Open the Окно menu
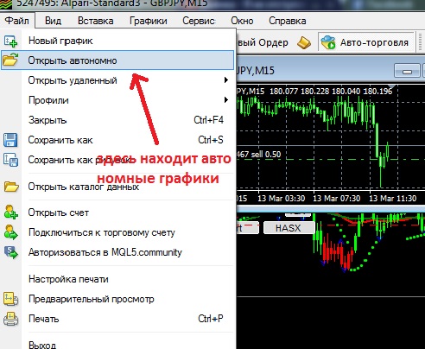 pyautogui.click(x=242, y=21)
